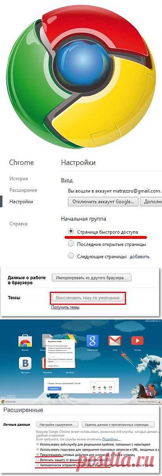This screenshot has height=476, width=162.
Task: Select 'Настройки' in Chrome sidebar
Action: (x=21, y=202)
